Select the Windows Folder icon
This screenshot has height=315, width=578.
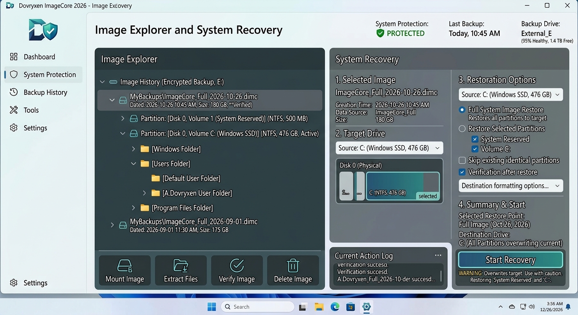tap(144, 148)
